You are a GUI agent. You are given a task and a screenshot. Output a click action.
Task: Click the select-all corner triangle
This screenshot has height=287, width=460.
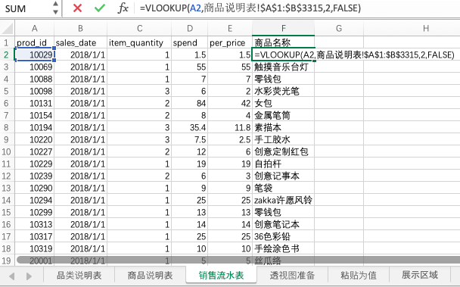click(8, 29)
